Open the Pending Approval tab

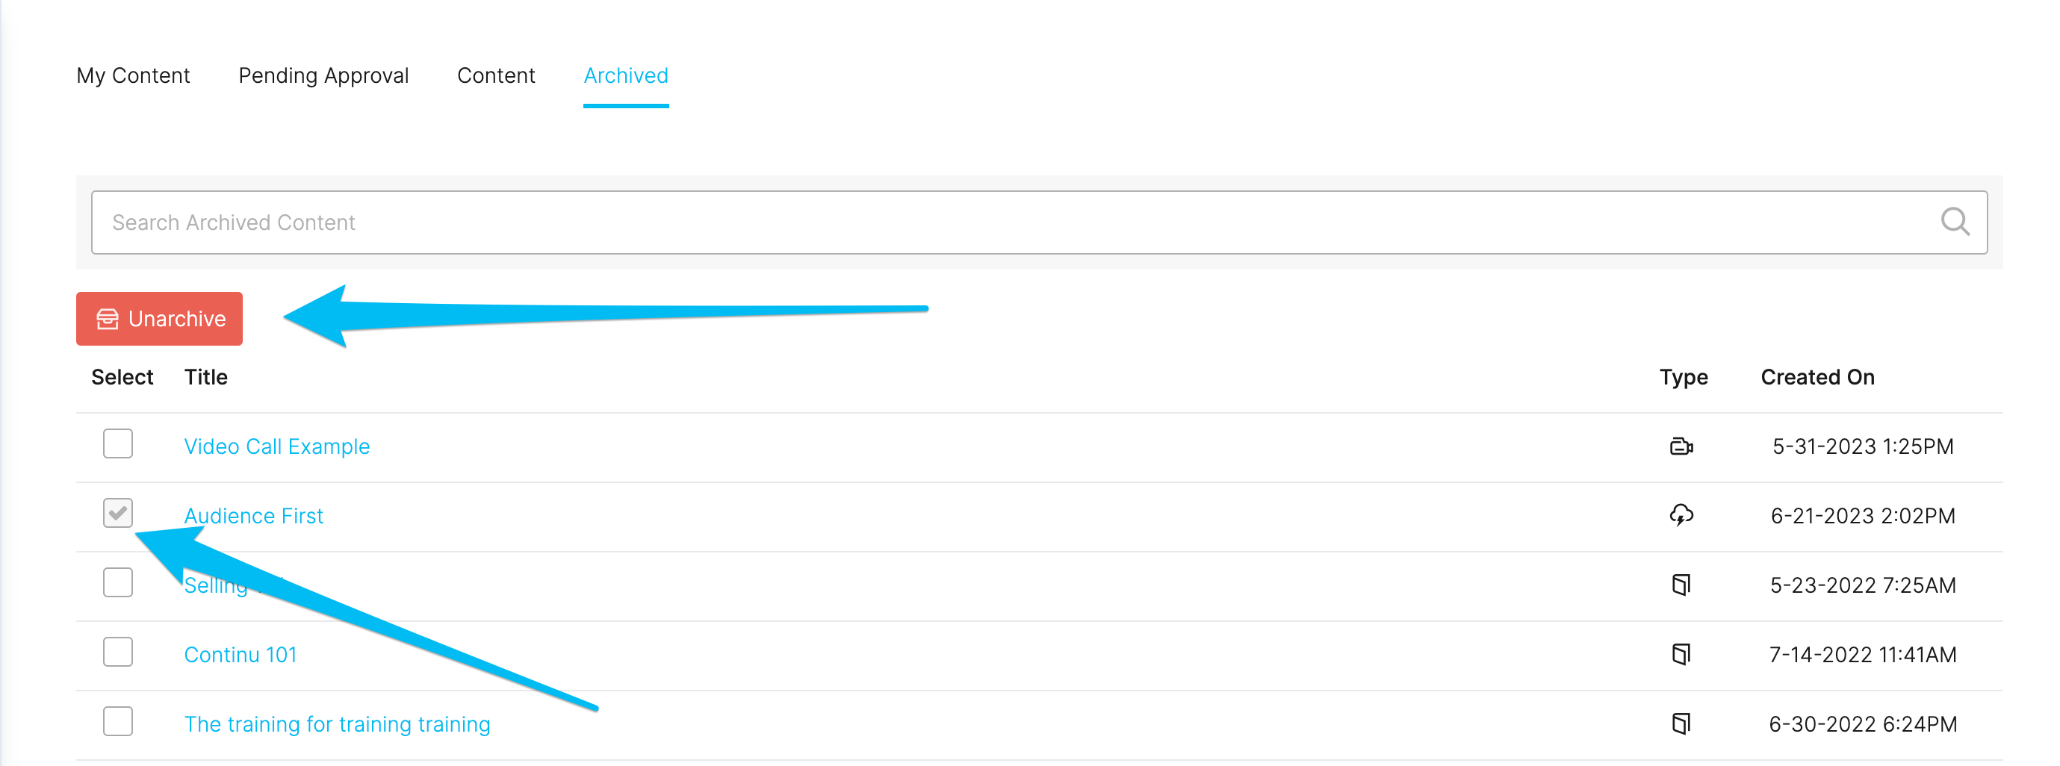pyautogui.click(x=323, y=76)
